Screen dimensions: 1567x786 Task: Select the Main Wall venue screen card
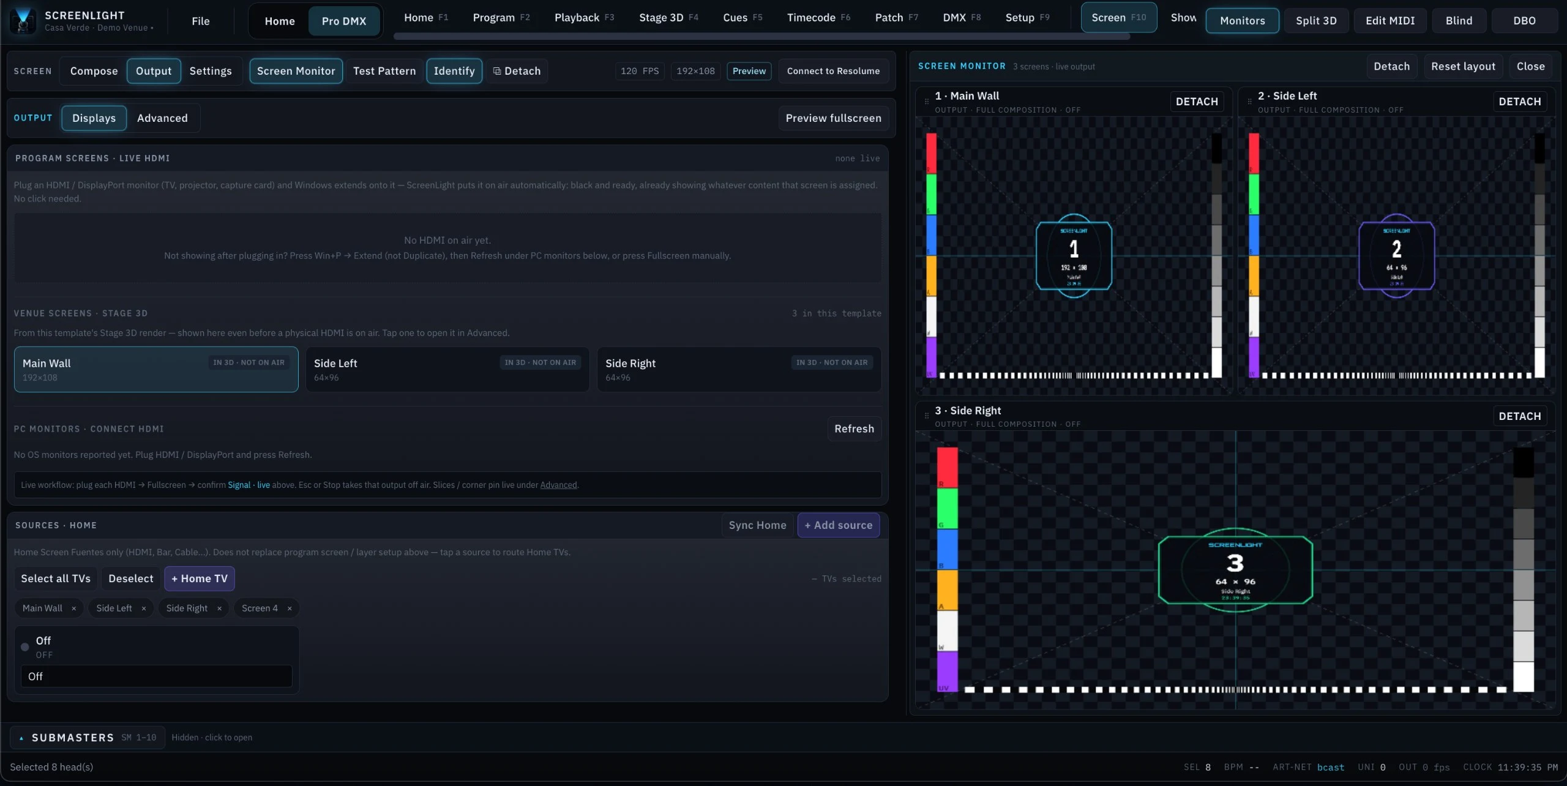point(156,370)
